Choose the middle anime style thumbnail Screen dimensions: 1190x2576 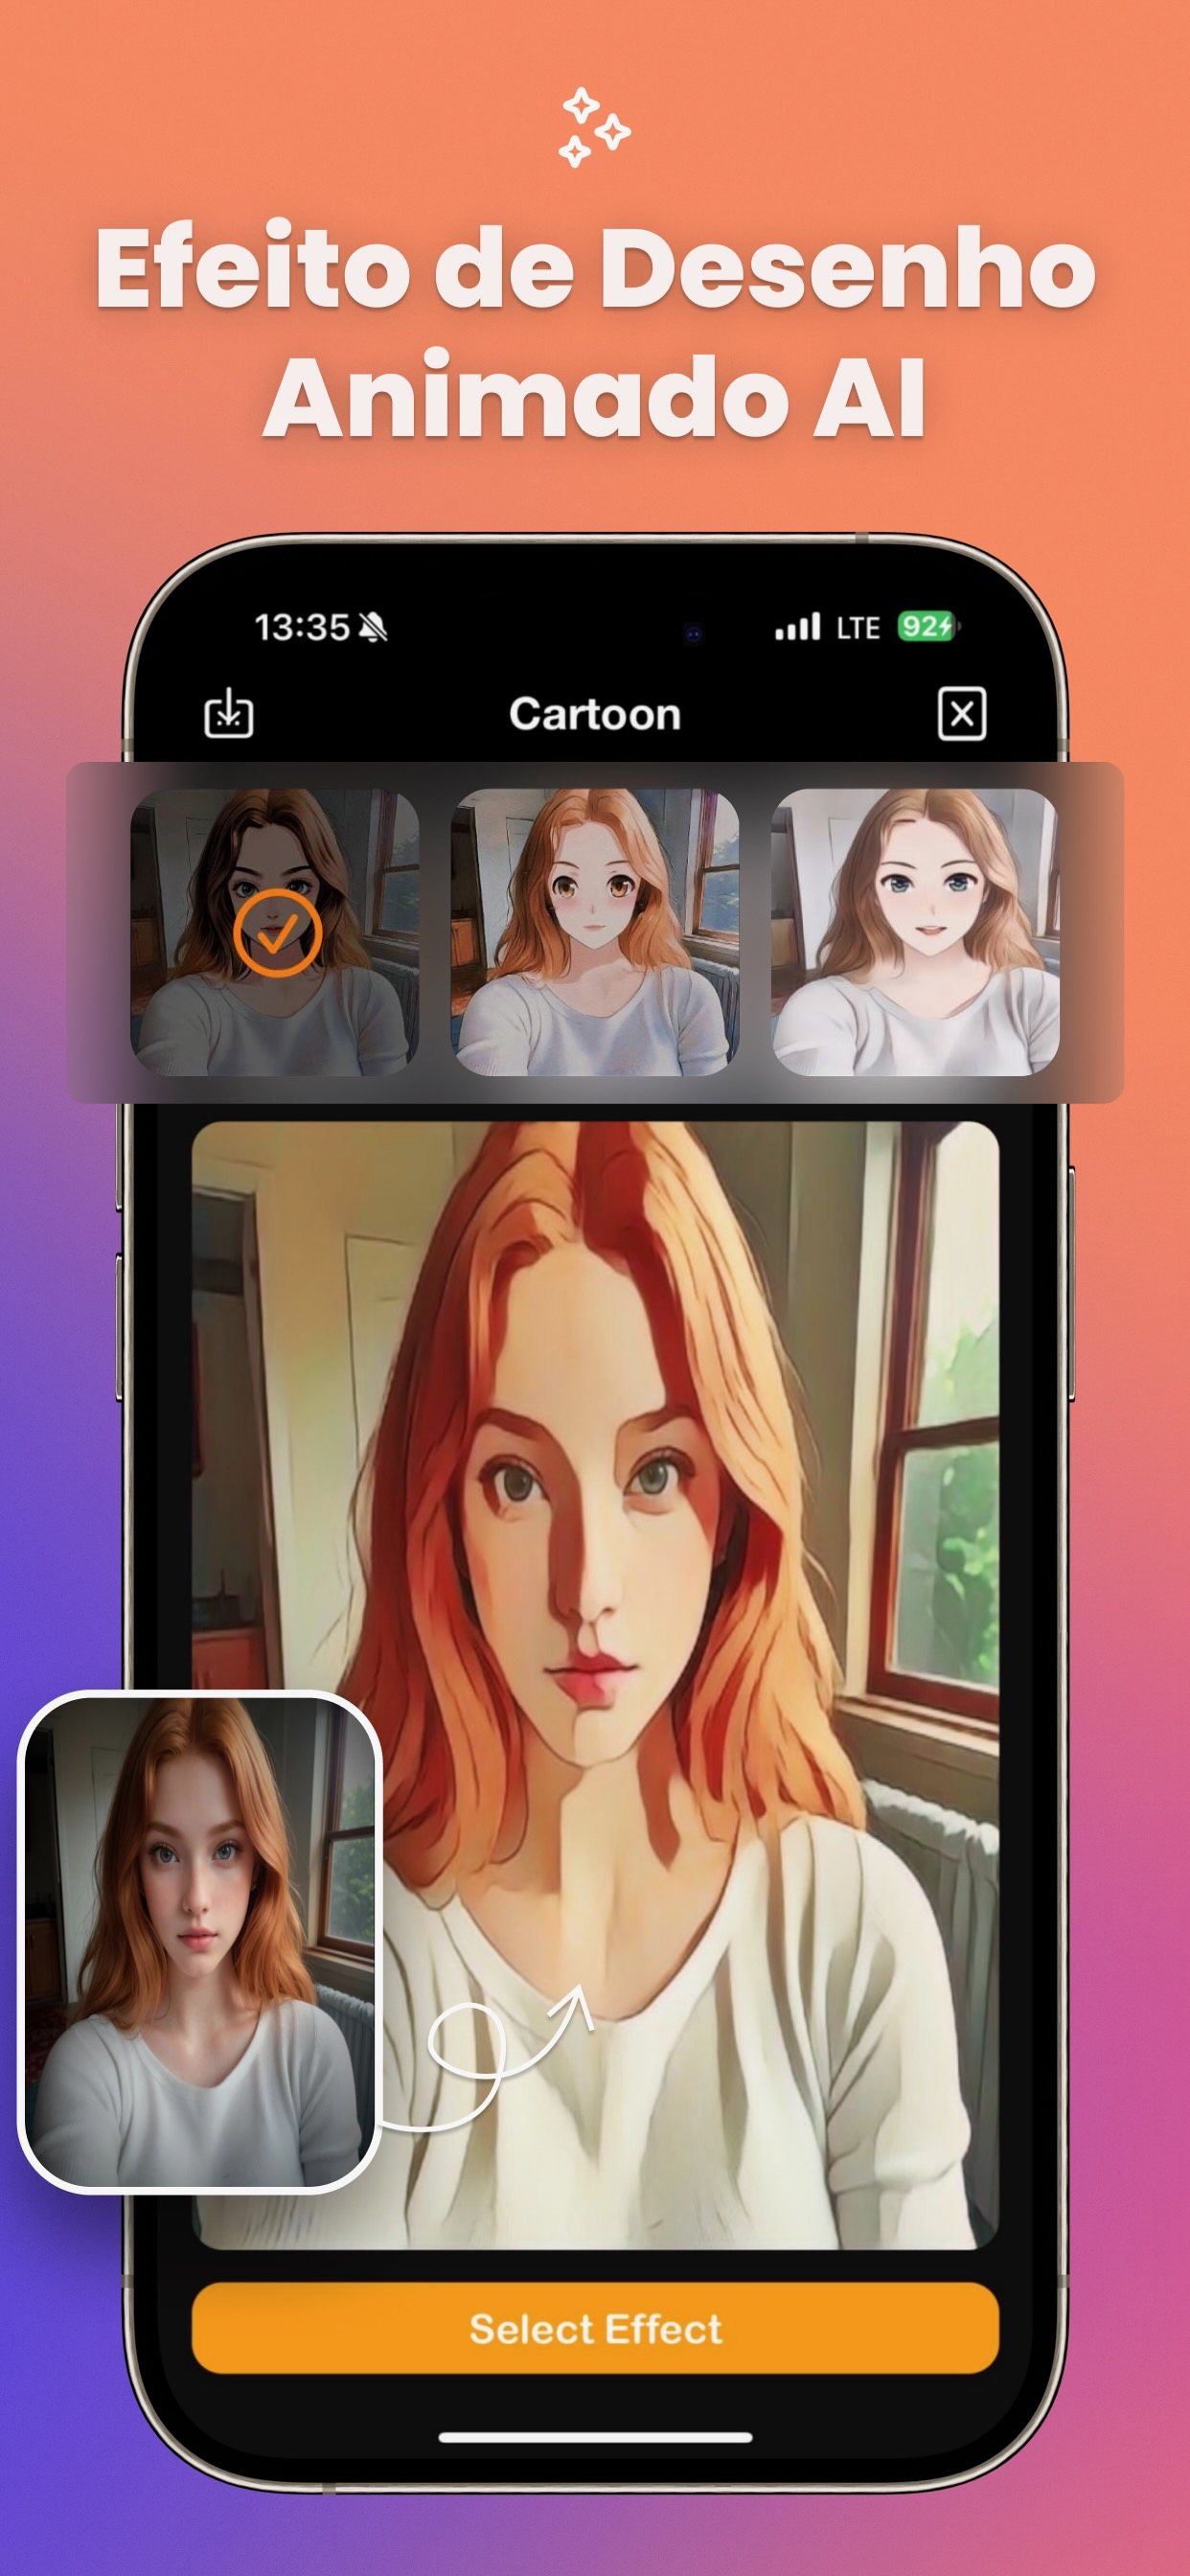pos(595,932)
